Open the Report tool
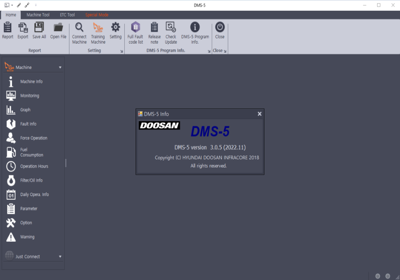 7,31
